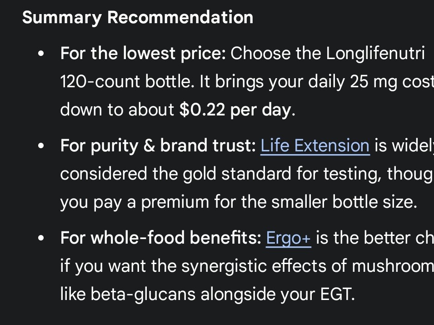Click the word "beta-glucans"
This screenshot has height=325, width=434.
point(144,294)
